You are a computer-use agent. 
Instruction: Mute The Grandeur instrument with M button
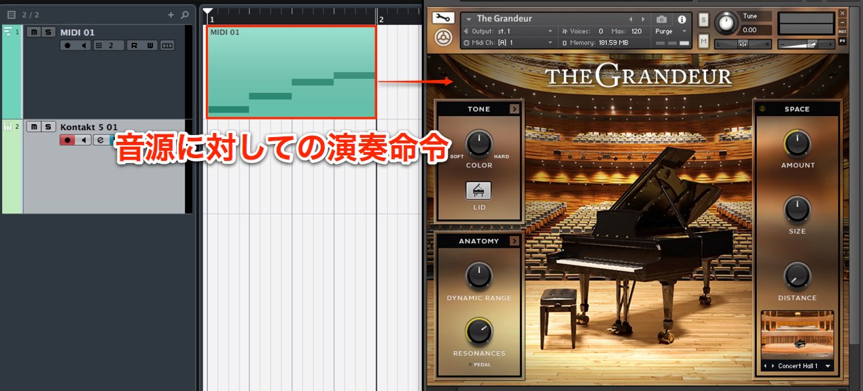click(x=703, y=41)
